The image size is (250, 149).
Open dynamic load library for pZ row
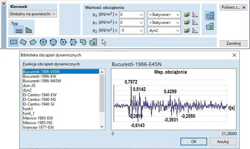187,30
